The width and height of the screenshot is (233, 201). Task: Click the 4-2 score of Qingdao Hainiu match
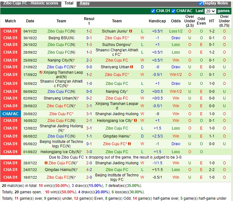[x=89, y=170]
